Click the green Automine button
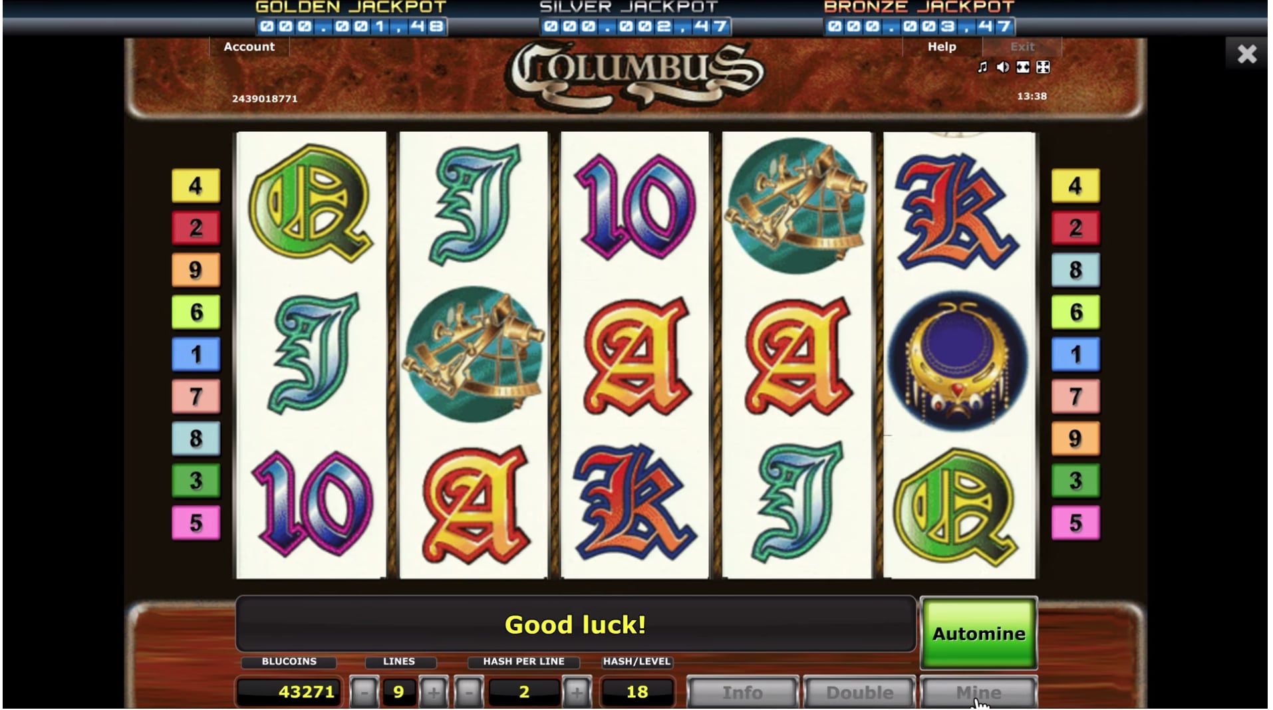1273x710 pixels. tap(978, 634)
